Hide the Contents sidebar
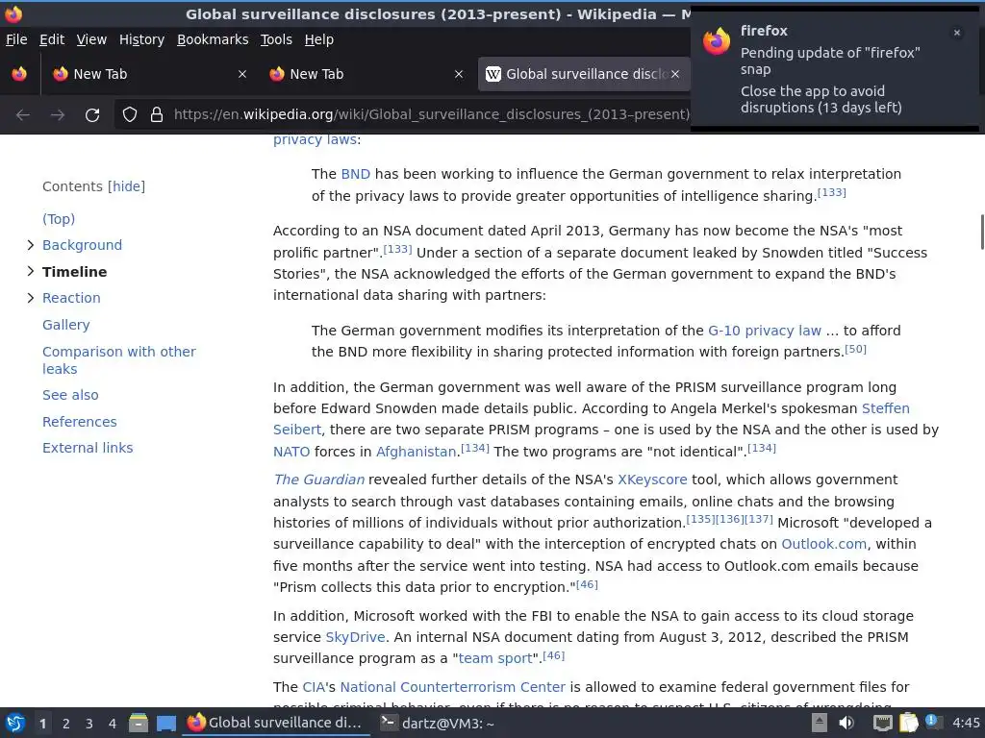Screen dimensions: 985x738 [126, 186]
